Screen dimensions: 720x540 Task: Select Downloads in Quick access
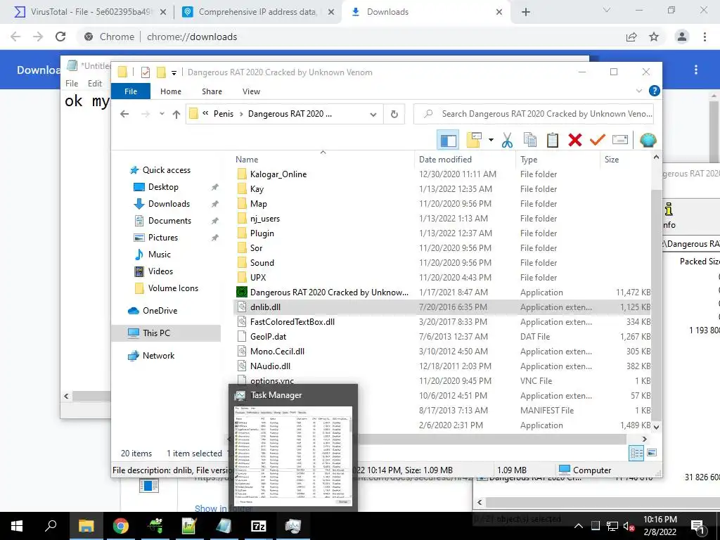[x=169, y=204]
